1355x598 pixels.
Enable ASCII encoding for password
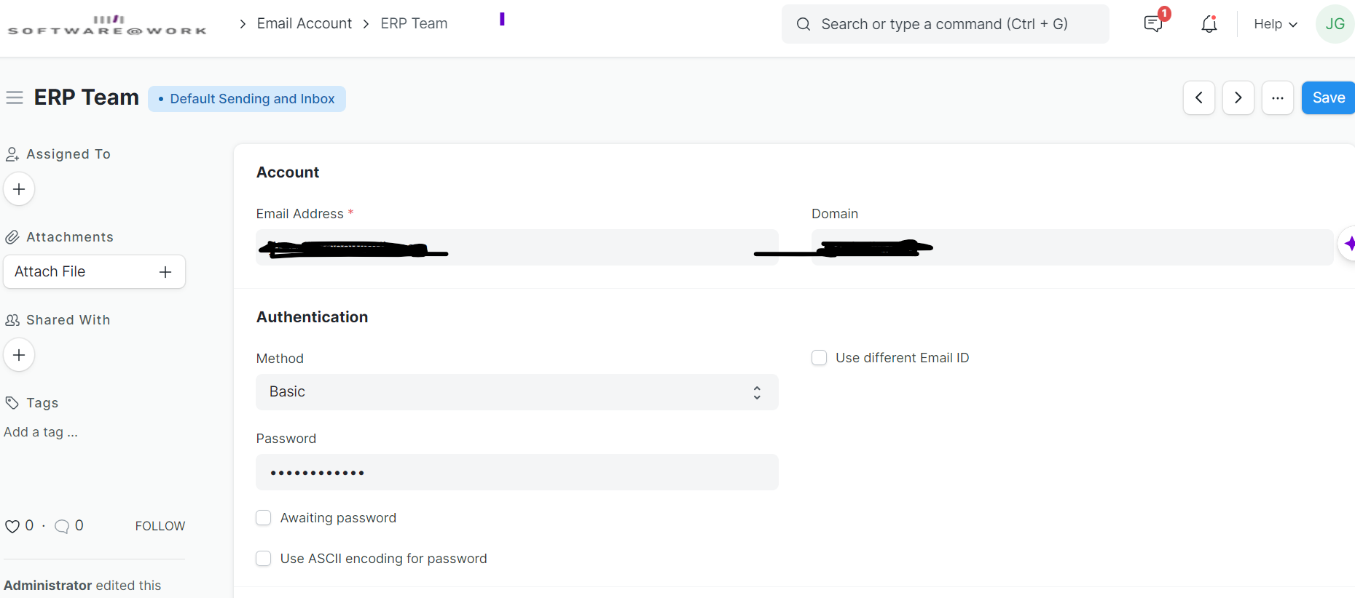263,558
